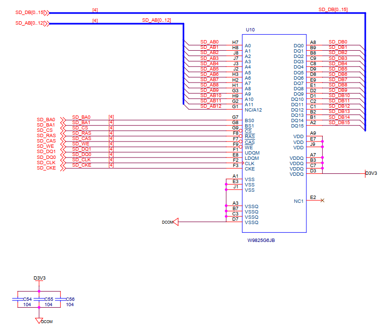
Task: Click the SD_DB15 net label
Action: tap(338, 123)
